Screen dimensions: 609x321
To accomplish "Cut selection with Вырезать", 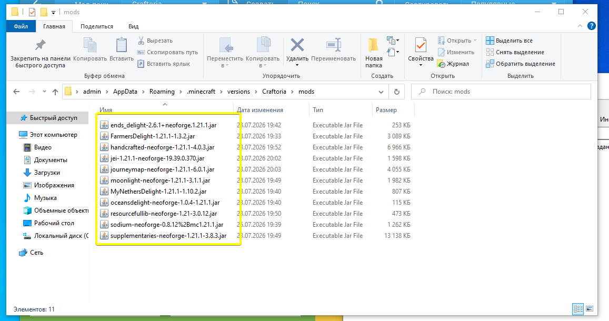I will click(155, 41).
